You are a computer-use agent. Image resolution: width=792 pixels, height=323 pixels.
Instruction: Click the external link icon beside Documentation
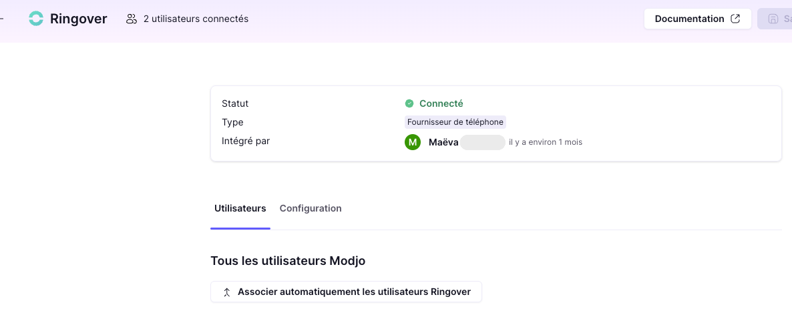[x=735, y=19]
